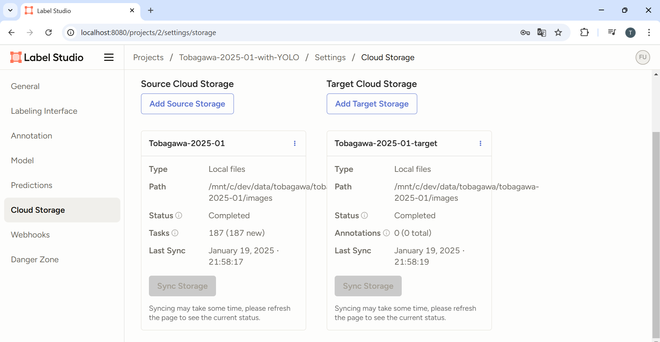This screenshot has height=342, width=660.
Task: Sync Storage for Tobagawa-2025-01-target
Action: pos(368,286)
